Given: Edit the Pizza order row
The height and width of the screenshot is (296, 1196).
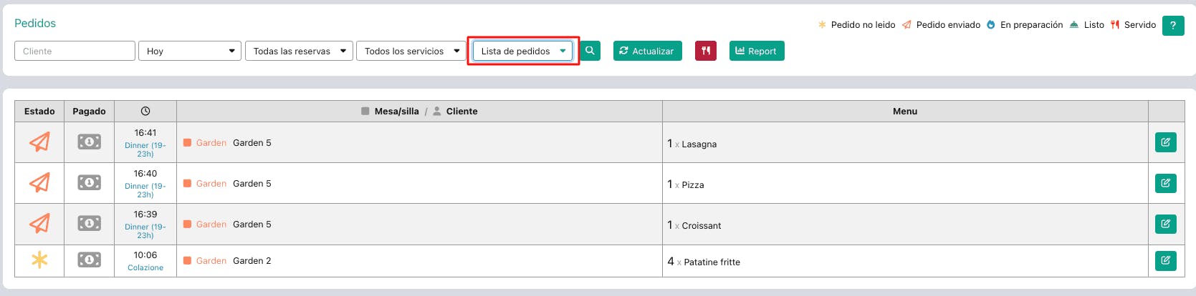Looking at the screenshot, I should tap(1165, 183).
